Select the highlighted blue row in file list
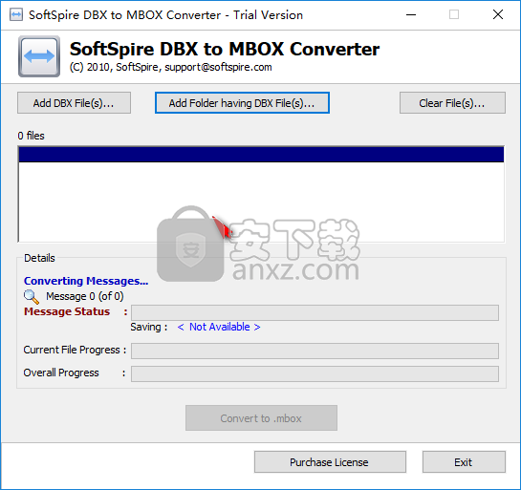Screen dimensions: 521x490 (x=261, y=155)
